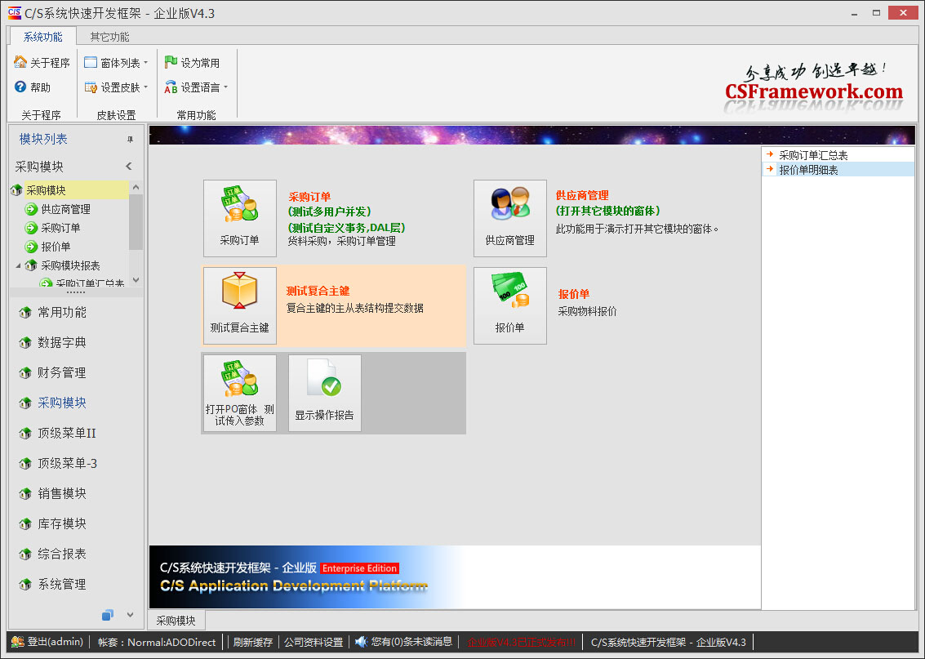Open 采购订单汇总表 report link
The image size is (925, 659).
tap(812, 155)
